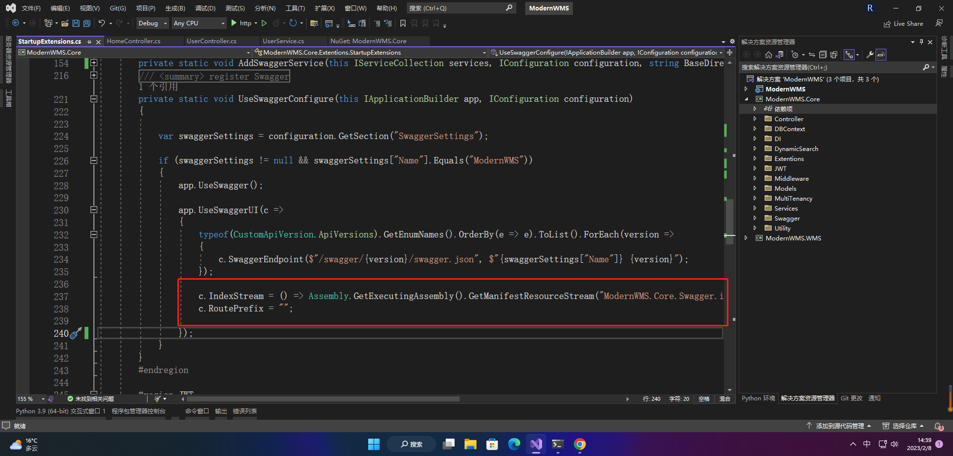Open the Debug configuration dropdown

(x=152, y=23)
